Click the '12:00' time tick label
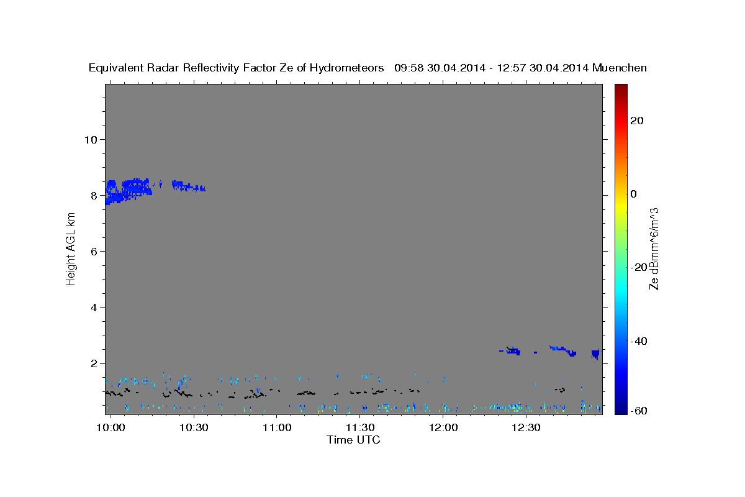The width and height of the screenshot is (745, 497). tap(443, 427)
